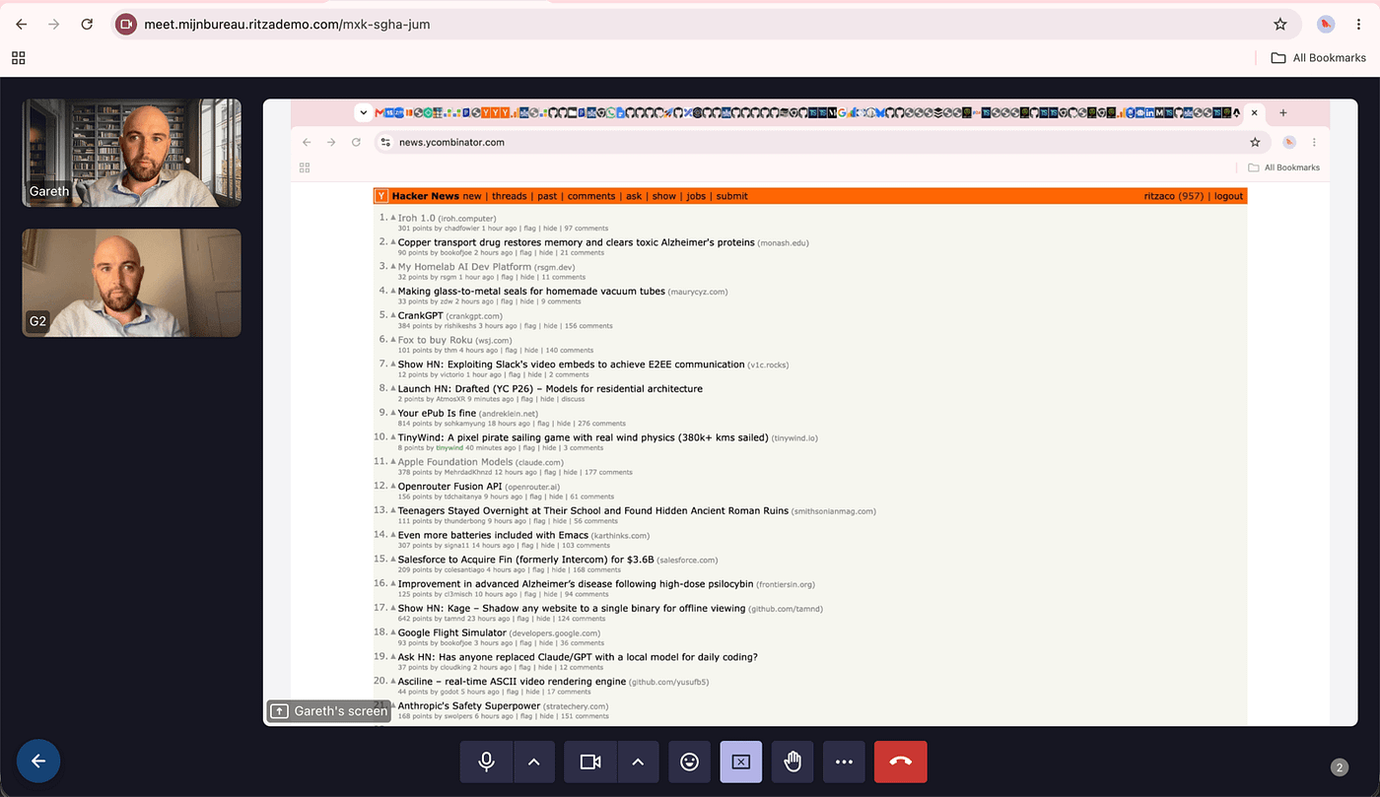Click the logout link on Hacker News

tap(1228, 196)
